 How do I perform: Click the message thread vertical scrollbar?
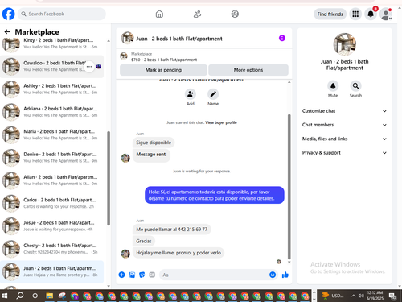tap(289, 187)
